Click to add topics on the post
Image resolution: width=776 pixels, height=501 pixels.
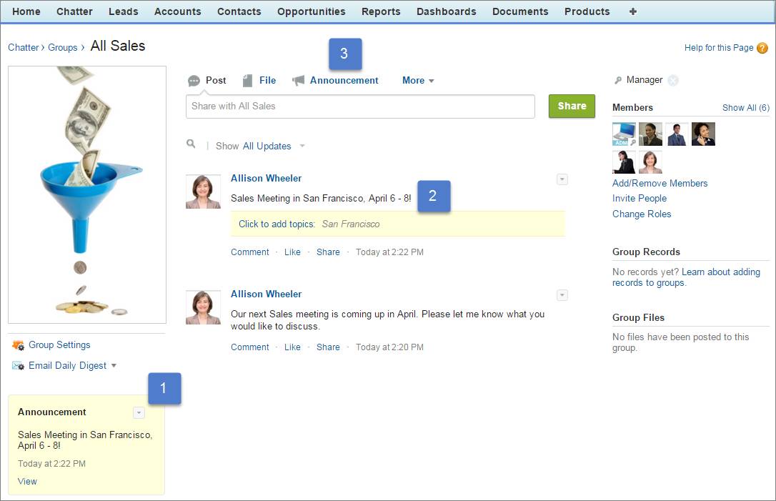(277, 224)
